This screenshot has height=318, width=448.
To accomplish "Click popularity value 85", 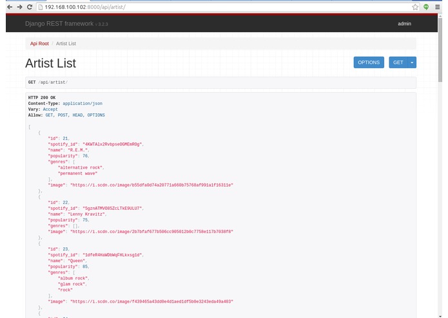I will coord(85,267).
